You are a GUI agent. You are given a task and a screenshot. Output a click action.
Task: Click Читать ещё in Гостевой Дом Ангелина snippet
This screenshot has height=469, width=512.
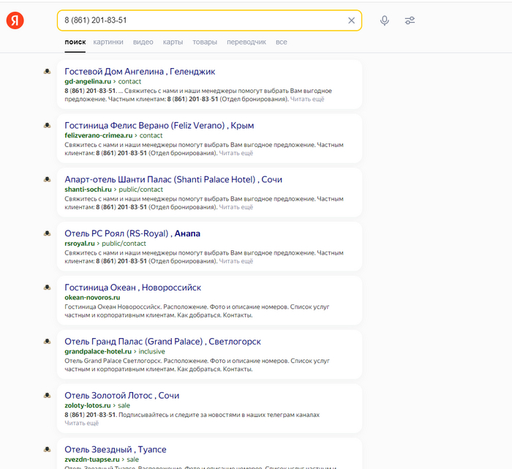(x=307, y=99)
